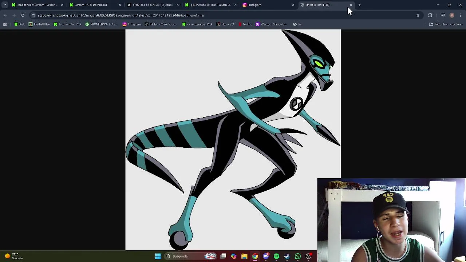The height and width of the screenshot is (262, 466).
Task: Open the Chrome three-dot menu
Action: tap(461, 15)
